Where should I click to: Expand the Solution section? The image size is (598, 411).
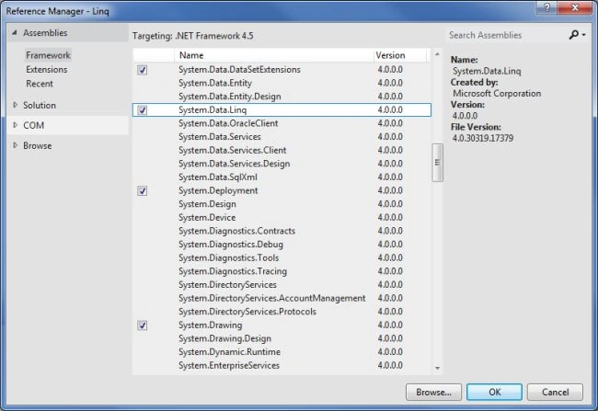click(x=16, y=105)
